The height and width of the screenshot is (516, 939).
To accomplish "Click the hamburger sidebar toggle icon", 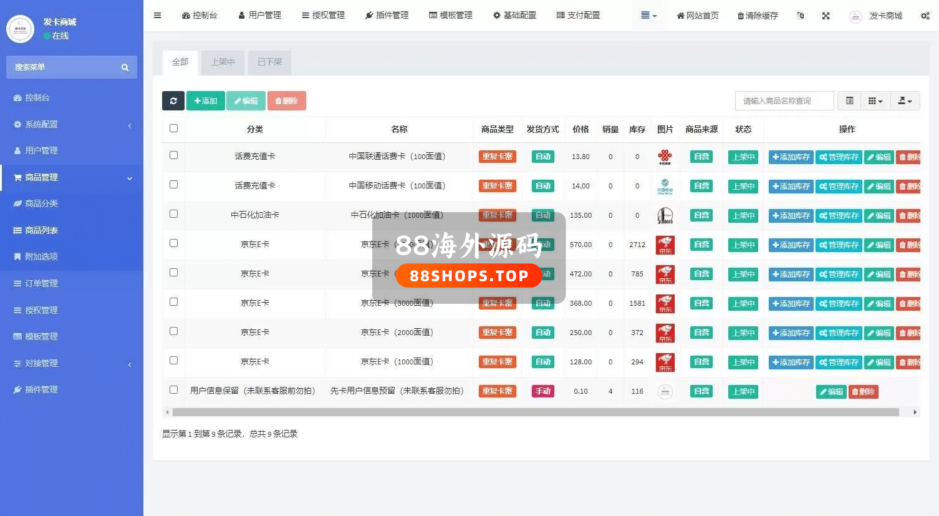I will (x=157, y=15).
